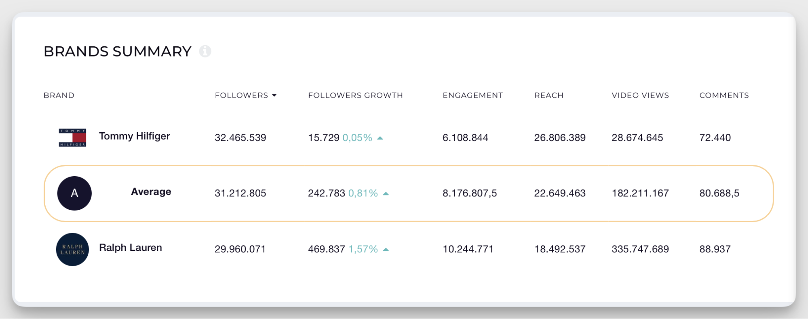This screenshot has height=319, width=808.
Task: Expand sorting options on Engagement column
Action: tap(472, 95)
